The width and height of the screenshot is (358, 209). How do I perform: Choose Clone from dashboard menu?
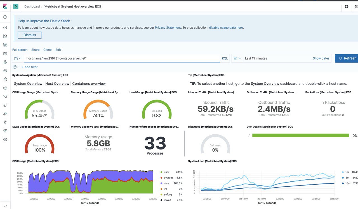coord(48,50)
